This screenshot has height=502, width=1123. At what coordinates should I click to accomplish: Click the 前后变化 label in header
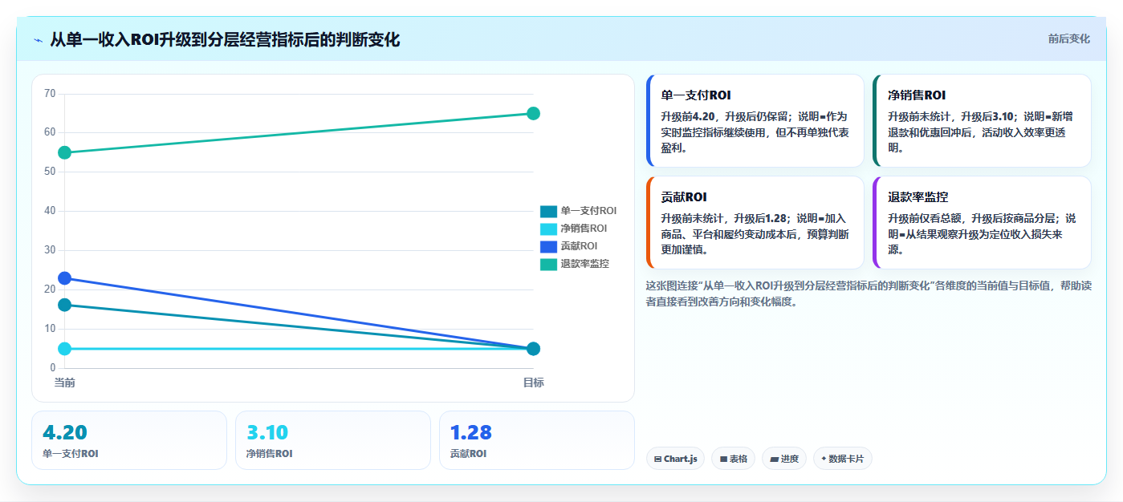coord(1068,38)
